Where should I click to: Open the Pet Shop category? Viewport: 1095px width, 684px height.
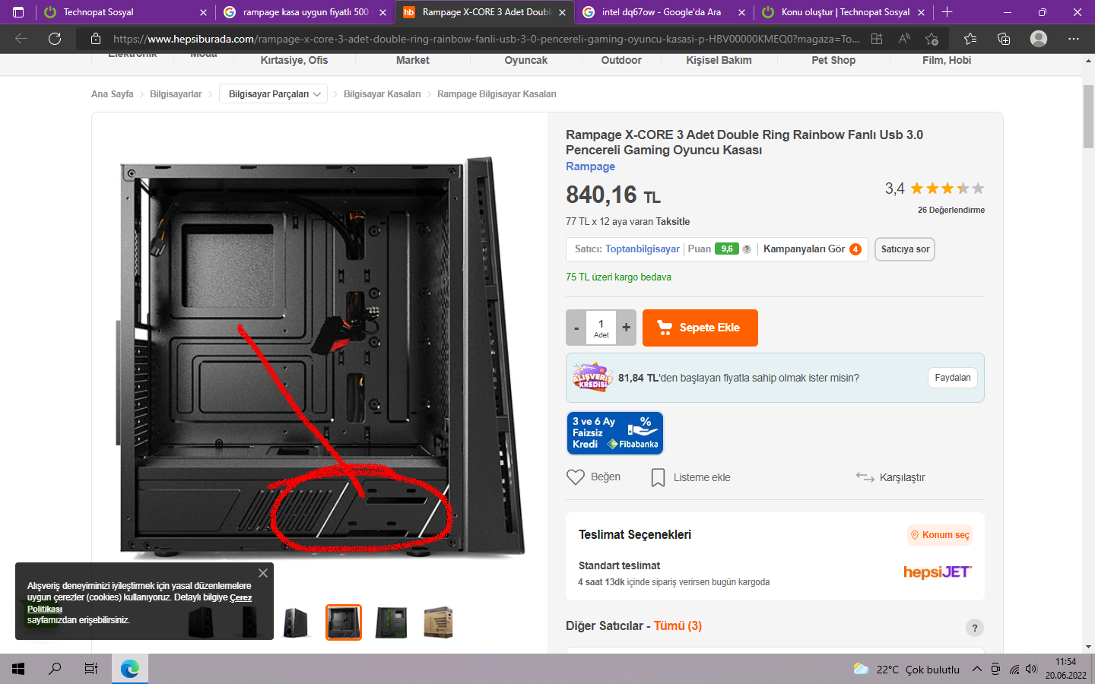(x=833, y=60)
